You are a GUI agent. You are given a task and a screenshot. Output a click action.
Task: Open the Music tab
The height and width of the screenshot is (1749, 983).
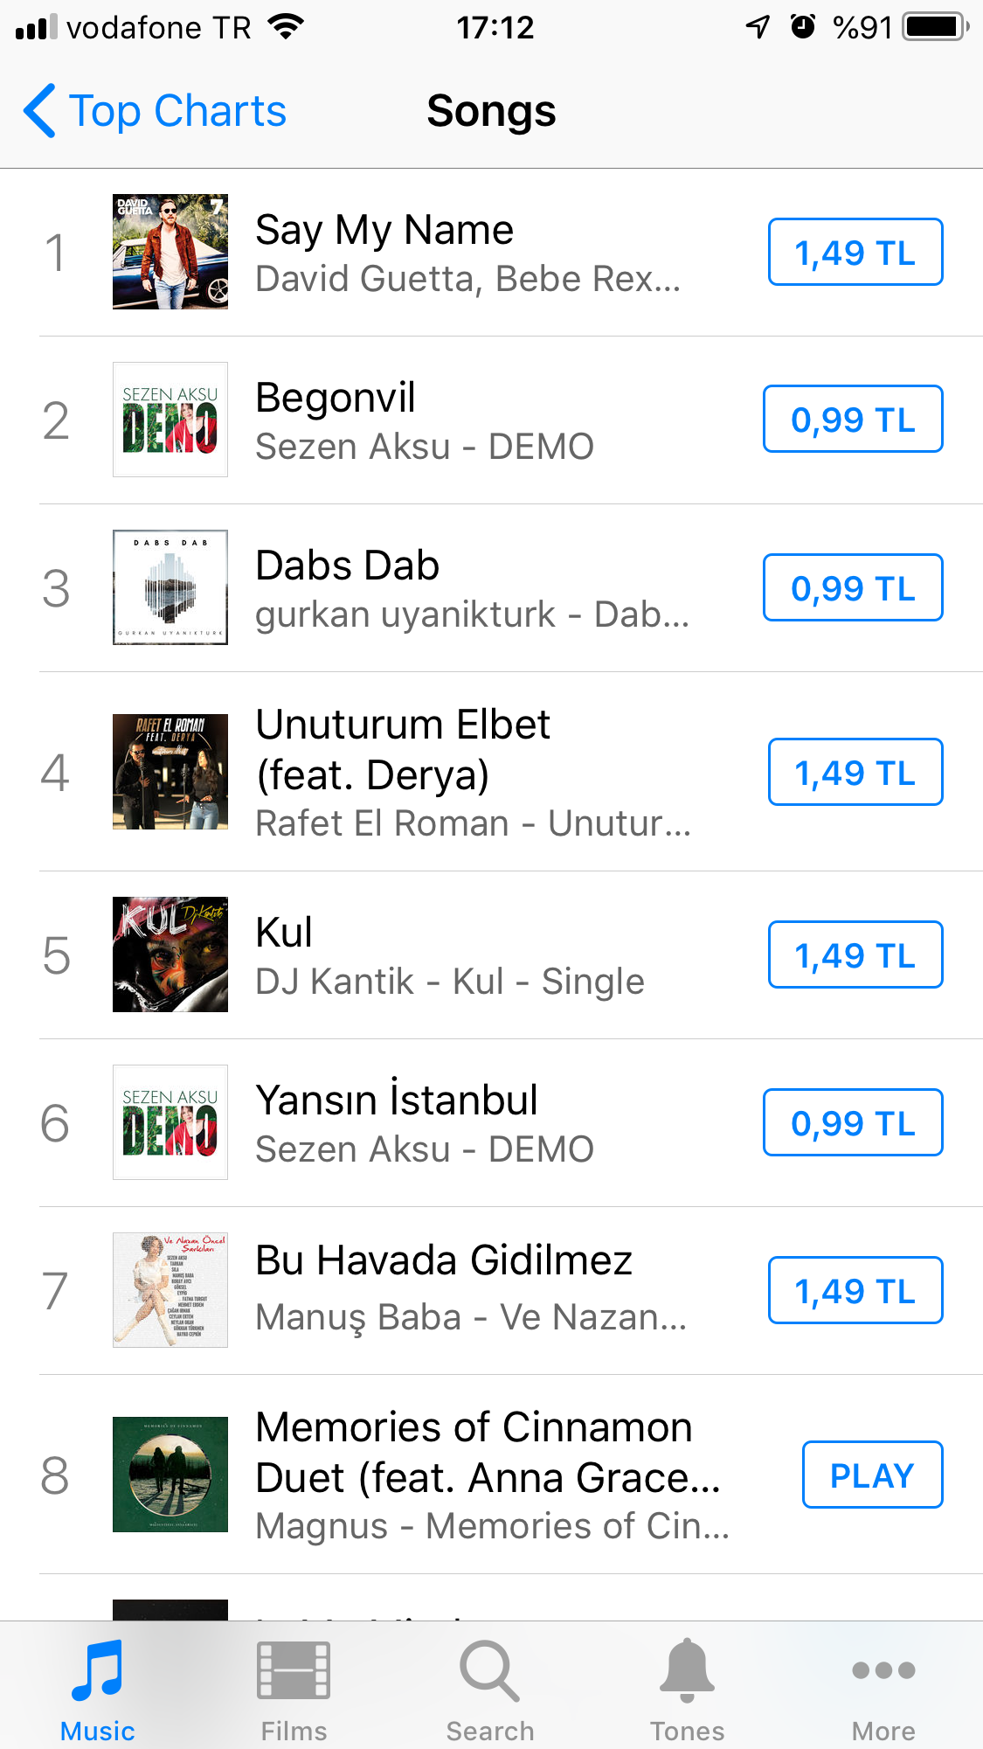pyautogui.click(x=97, y=1690)
